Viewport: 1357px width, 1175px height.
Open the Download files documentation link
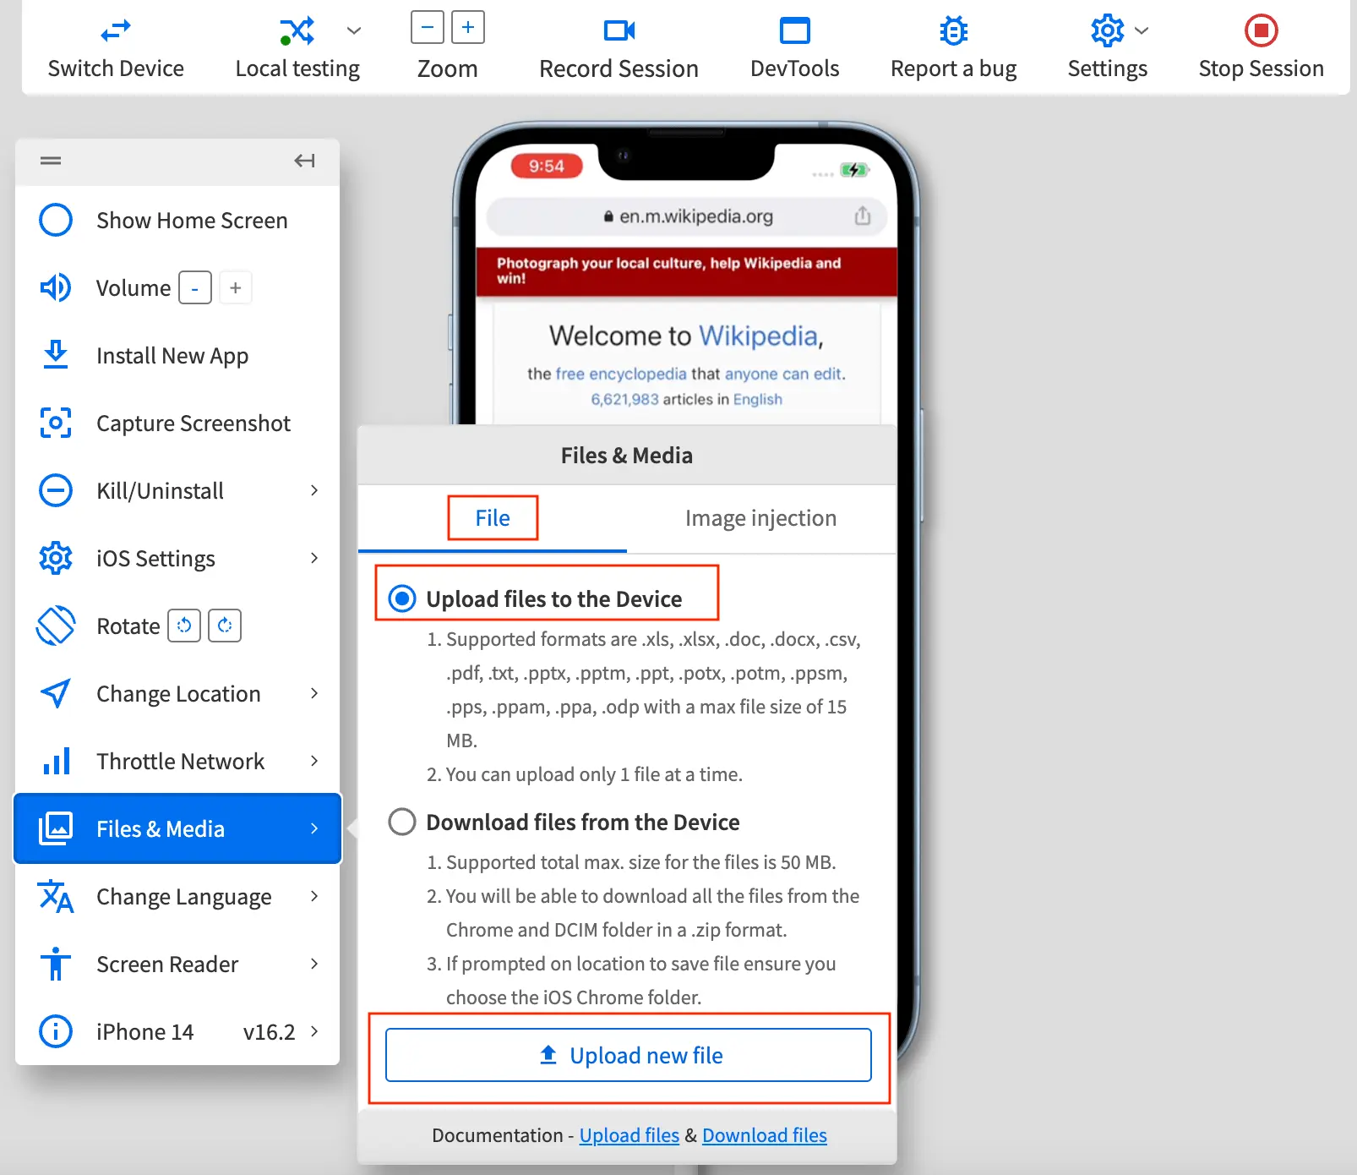click(x=764, y=1135)
